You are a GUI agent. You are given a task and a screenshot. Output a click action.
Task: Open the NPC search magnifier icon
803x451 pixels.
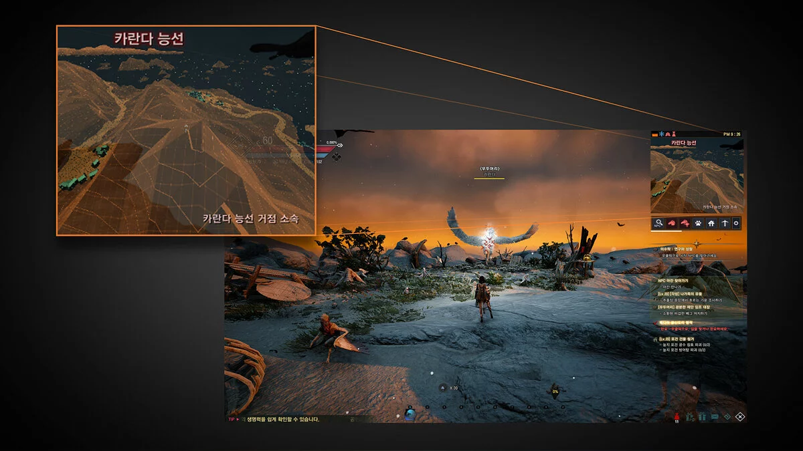coord(658,222)
